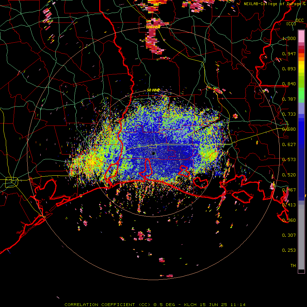Click the 0.893 scale value
This screenshot has height=307, width=307.
(x=289, y=69)
